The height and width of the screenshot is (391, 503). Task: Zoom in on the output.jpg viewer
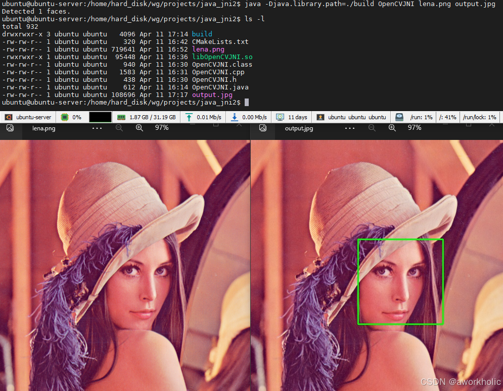(x=392, y=128)
